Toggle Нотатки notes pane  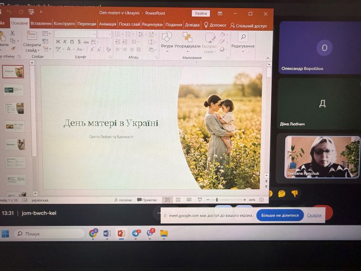[123, 200]
